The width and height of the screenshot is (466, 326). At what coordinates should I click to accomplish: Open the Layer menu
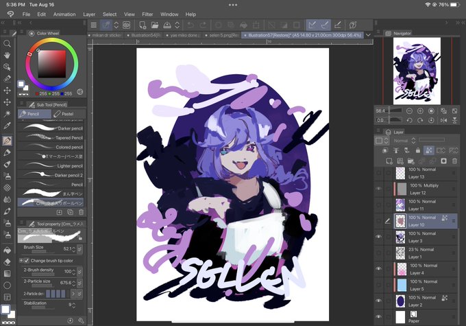89,14
